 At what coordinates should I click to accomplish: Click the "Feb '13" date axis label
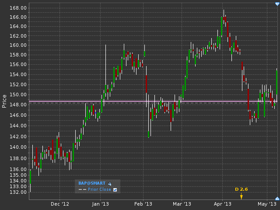pos(143,204)
